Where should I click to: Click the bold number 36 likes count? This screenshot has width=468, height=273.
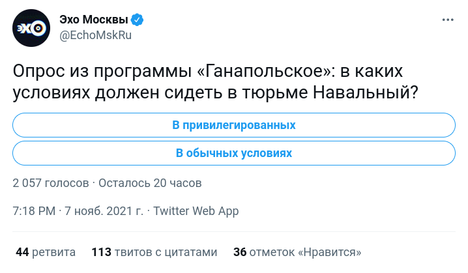239,251
